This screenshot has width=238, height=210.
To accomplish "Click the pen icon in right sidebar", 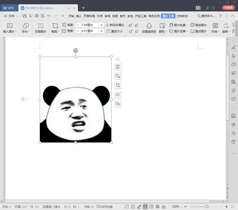I will coord(234,47).
